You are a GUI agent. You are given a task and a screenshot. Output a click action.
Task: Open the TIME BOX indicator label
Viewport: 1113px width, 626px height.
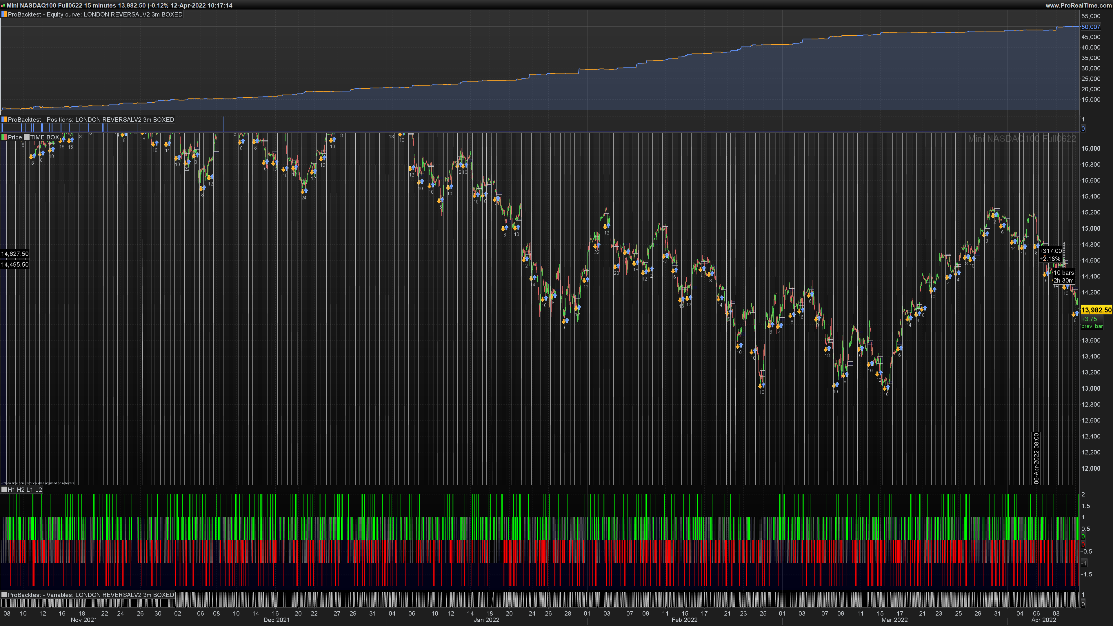click(x=45, y=137)
